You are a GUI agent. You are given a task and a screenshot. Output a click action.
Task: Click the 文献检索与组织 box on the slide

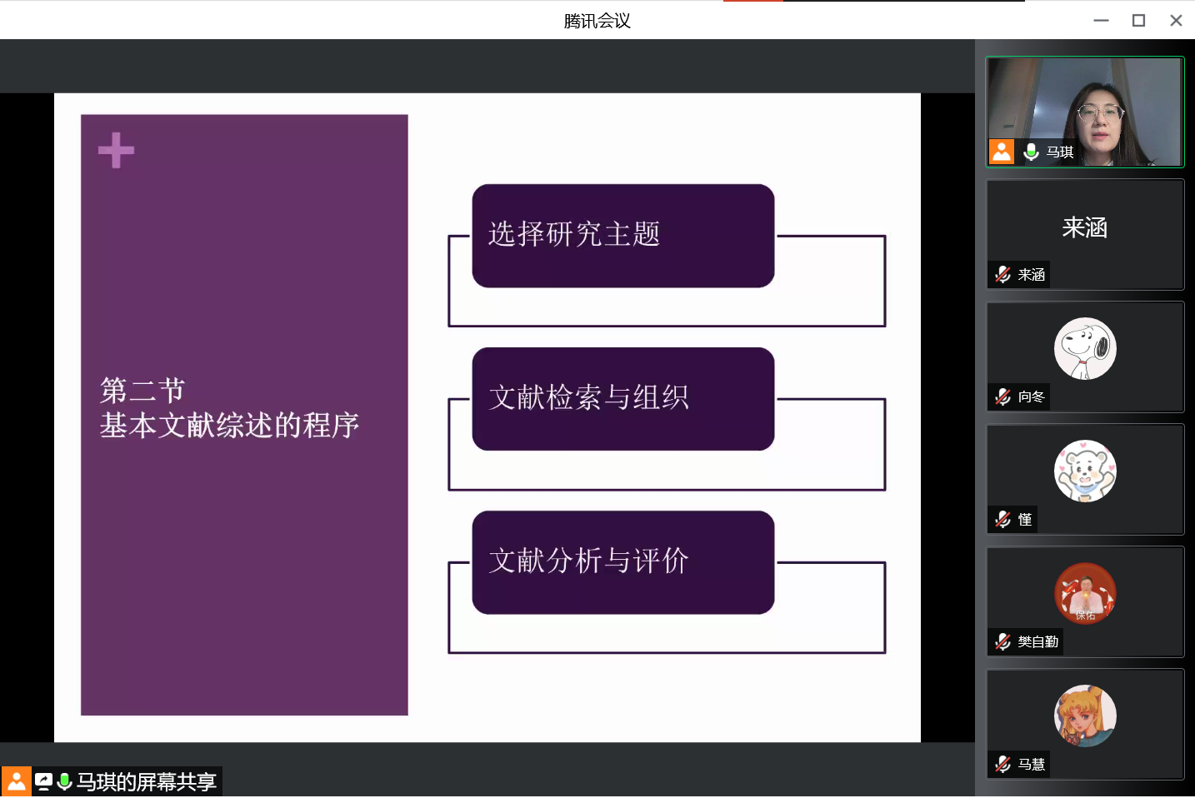[x=622, y=399]
